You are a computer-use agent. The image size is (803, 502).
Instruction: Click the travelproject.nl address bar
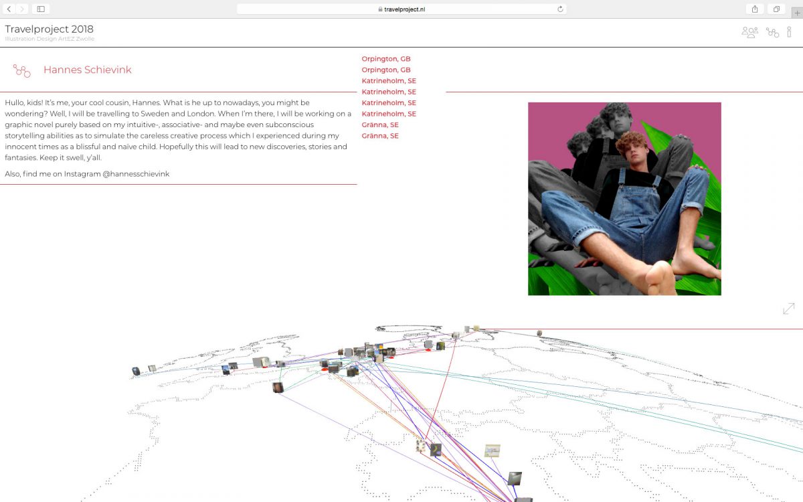401,9
